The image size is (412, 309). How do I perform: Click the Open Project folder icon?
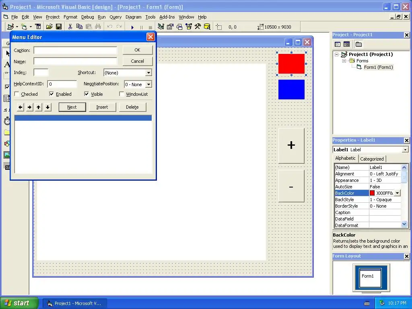pos(49,27)
